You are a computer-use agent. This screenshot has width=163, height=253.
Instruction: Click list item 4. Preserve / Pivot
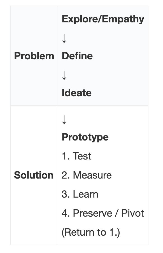click(x=103, y=213)
